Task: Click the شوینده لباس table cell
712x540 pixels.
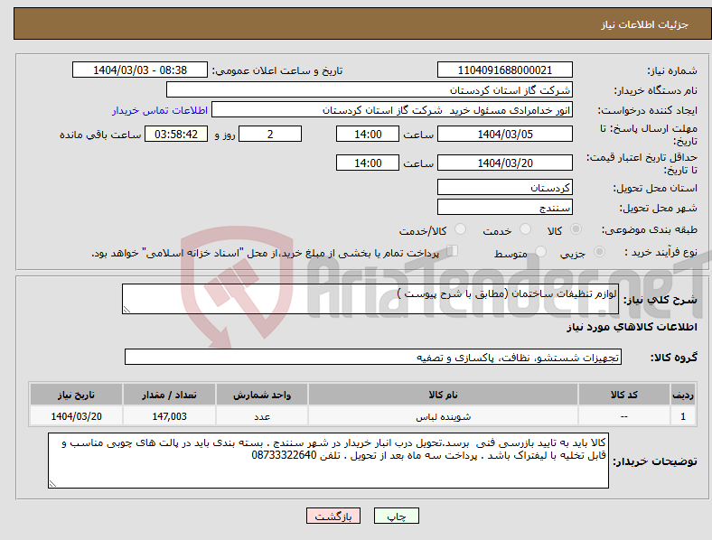Action: pos(443,416)
